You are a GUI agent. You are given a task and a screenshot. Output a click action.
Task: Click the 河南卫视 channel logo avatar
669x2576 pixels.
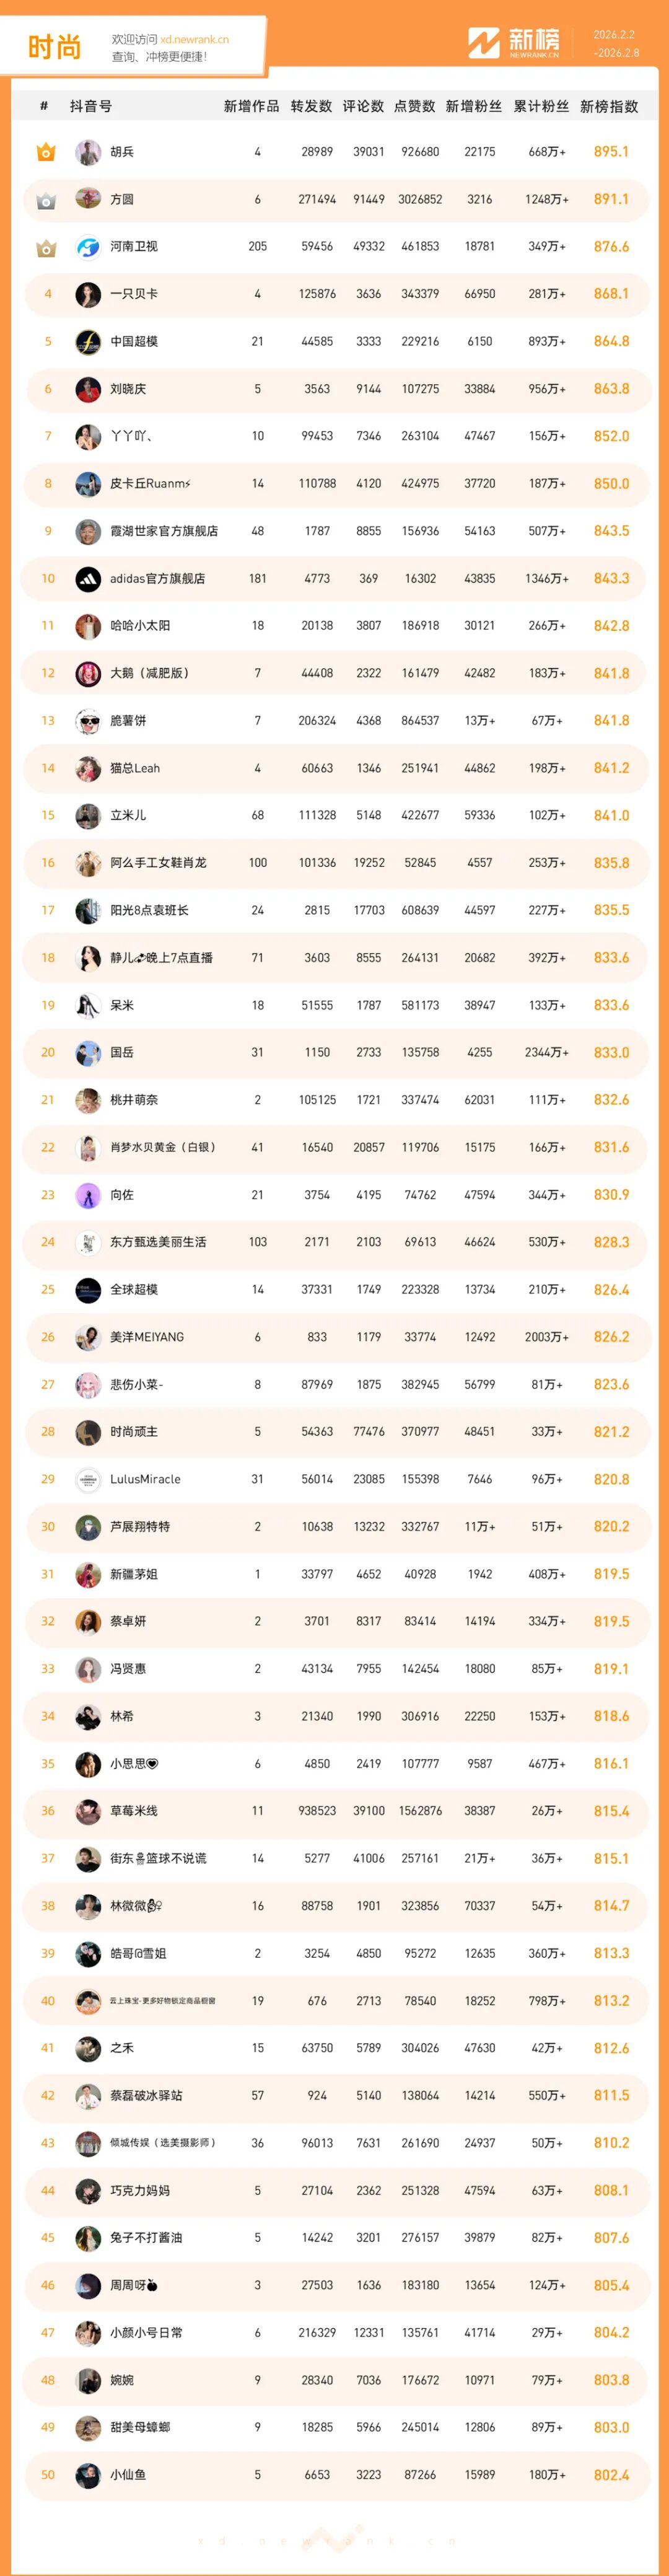click(88, 247)
